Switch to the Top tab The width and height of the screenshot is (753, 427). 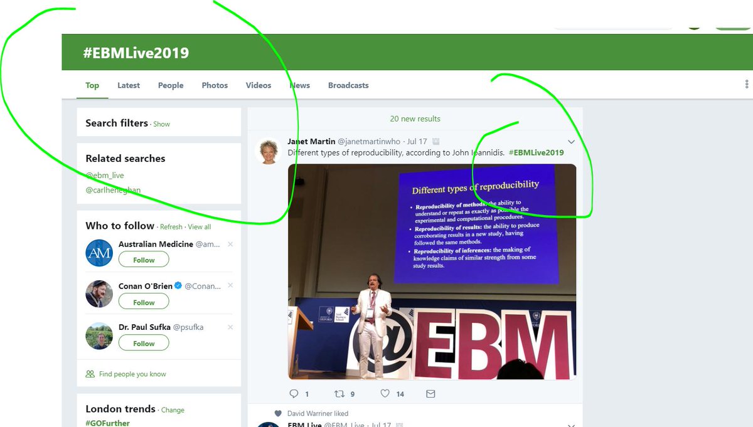[x=92, y=85]
